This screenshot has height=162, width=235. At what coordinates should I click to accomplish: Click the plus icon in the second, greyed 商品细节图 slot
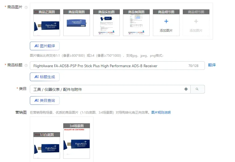point(196,21)
